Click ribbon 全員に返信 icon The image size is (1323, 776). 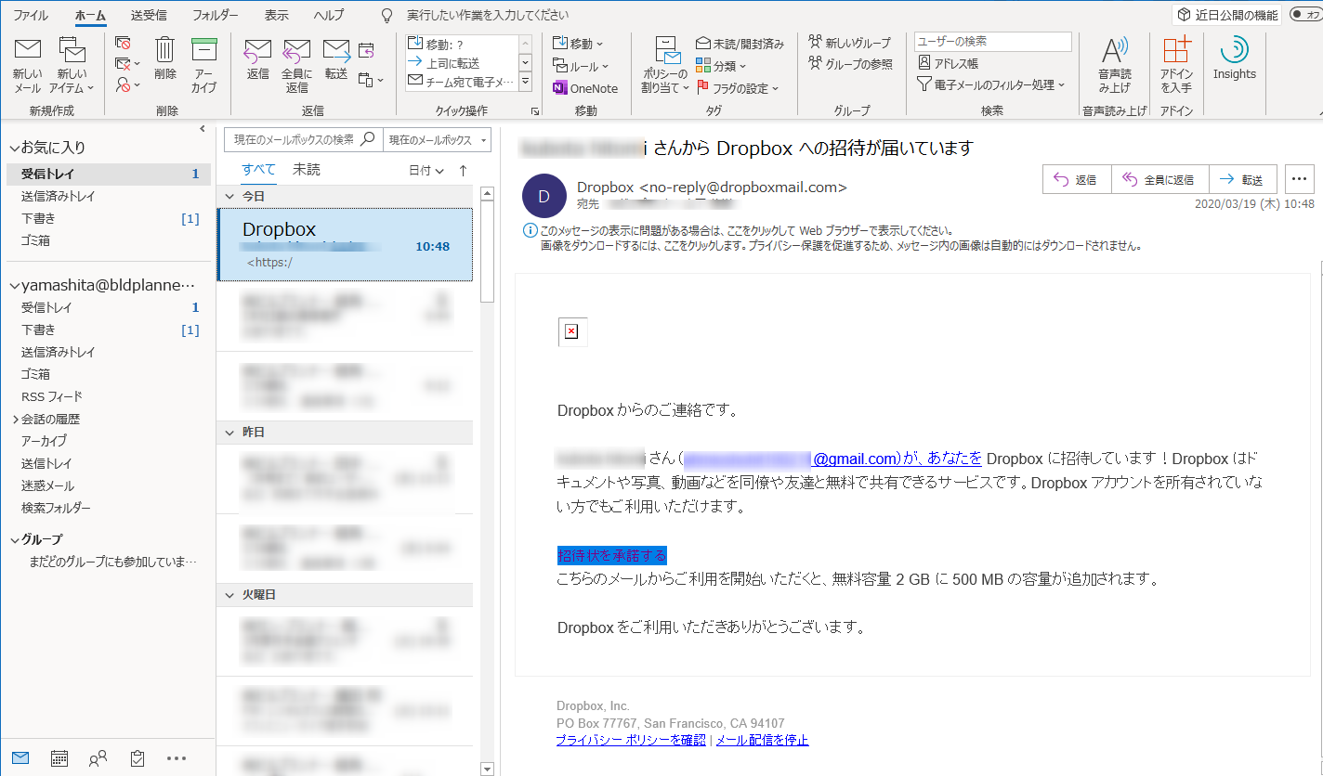tap(296, 65)
